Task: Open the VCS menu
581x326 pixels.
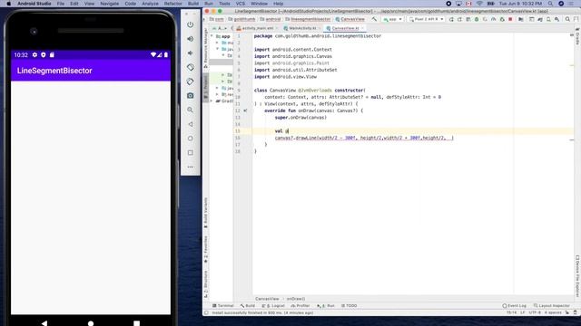Action: 240,4
